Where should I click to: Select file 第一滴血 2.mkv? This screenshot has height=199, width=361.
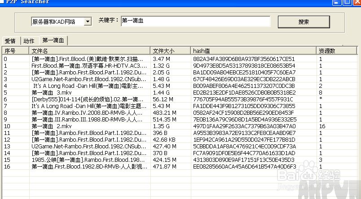(x=52, y=126)
